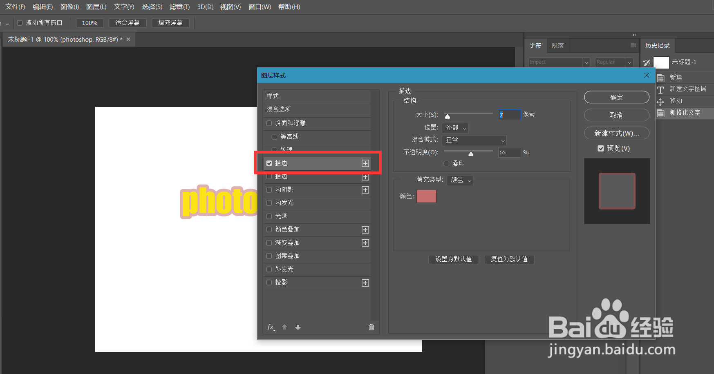714x374 pixels.
Task: Click the 栅格化文字 history state icon
Action: (x=660, y=113)
